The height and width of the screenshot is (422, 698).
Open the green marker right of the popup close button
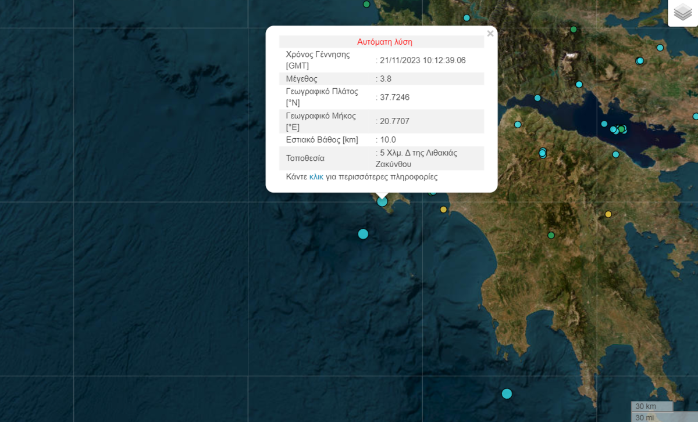point(574,30)
